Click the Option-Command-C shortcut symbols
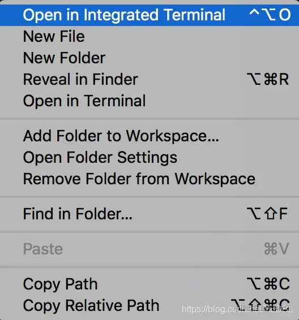Screen dimensions: 299x320 click(268, 284)
